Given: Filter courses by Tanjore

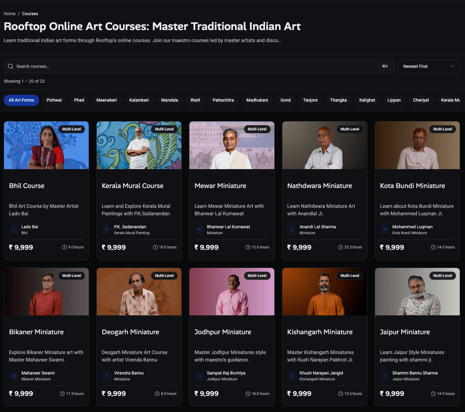Looking at the screenshot, I should tap(310, 100).
